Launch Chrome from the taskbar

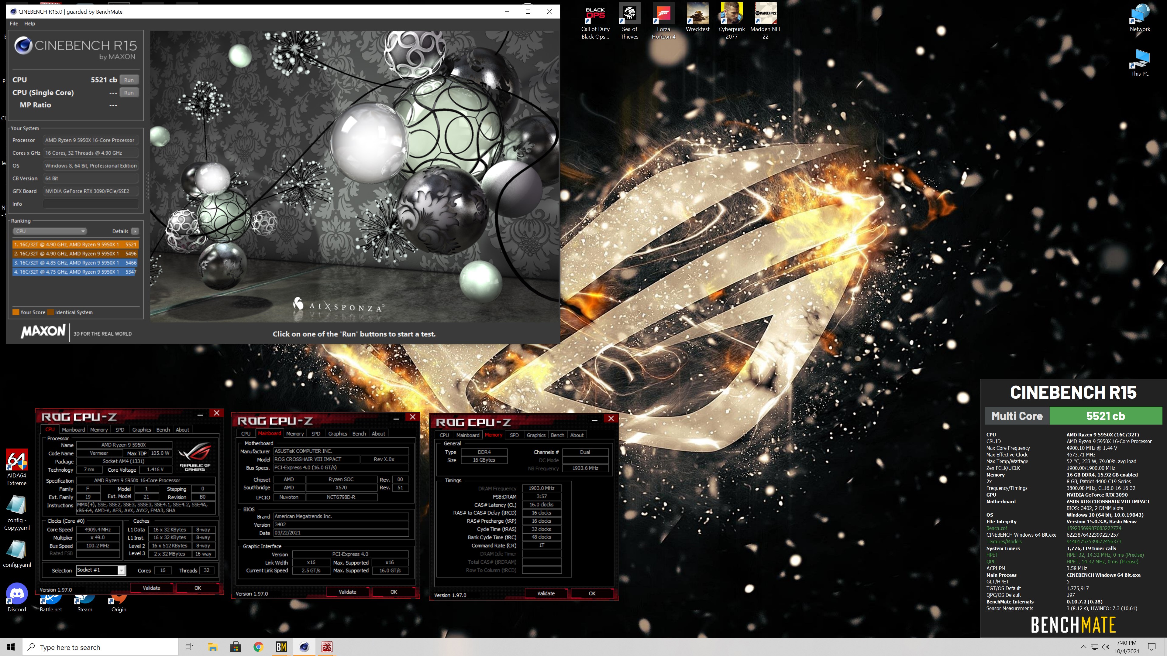pos(258,647)
